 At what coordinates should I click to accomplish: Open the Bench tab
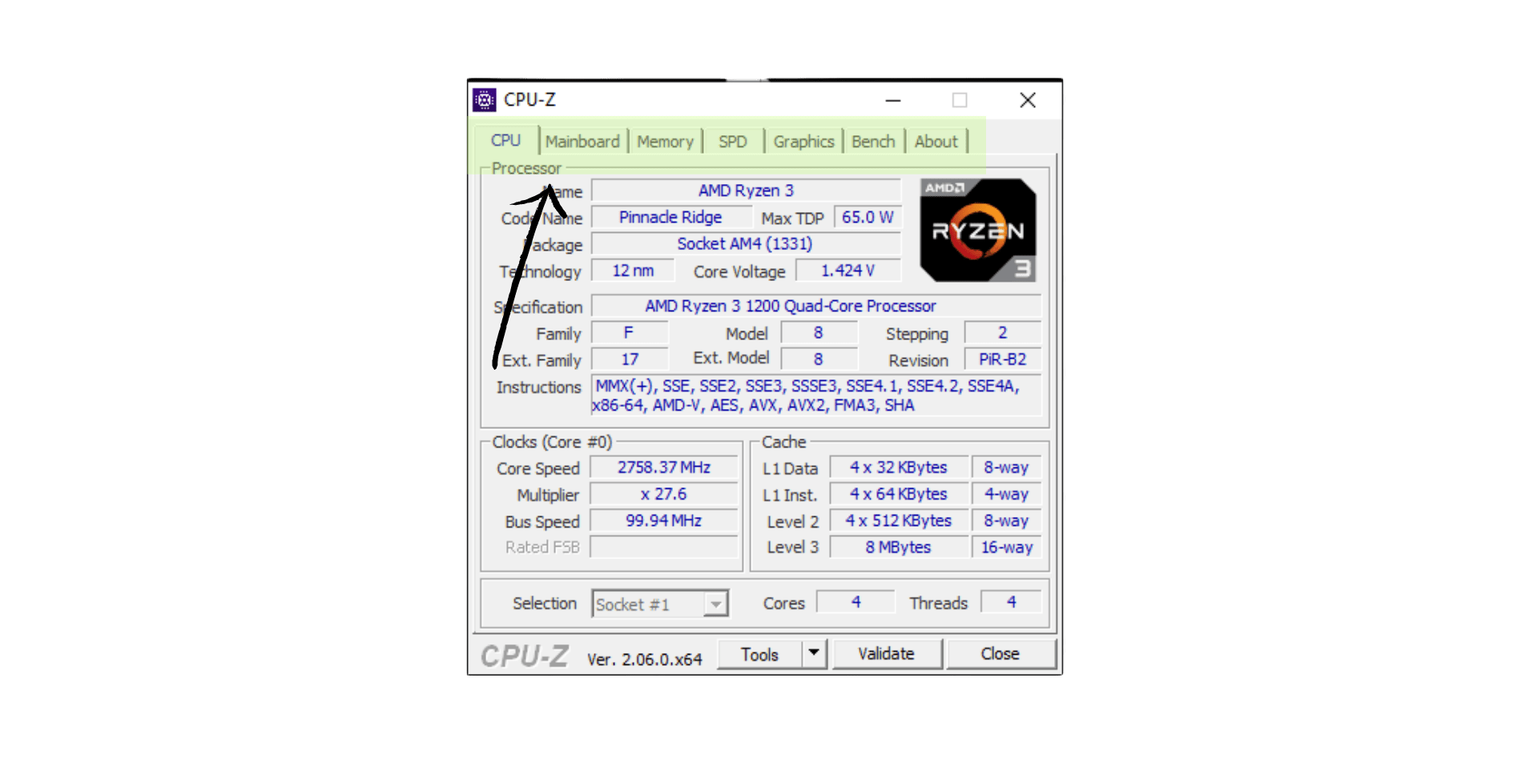[x=872, y=142]
